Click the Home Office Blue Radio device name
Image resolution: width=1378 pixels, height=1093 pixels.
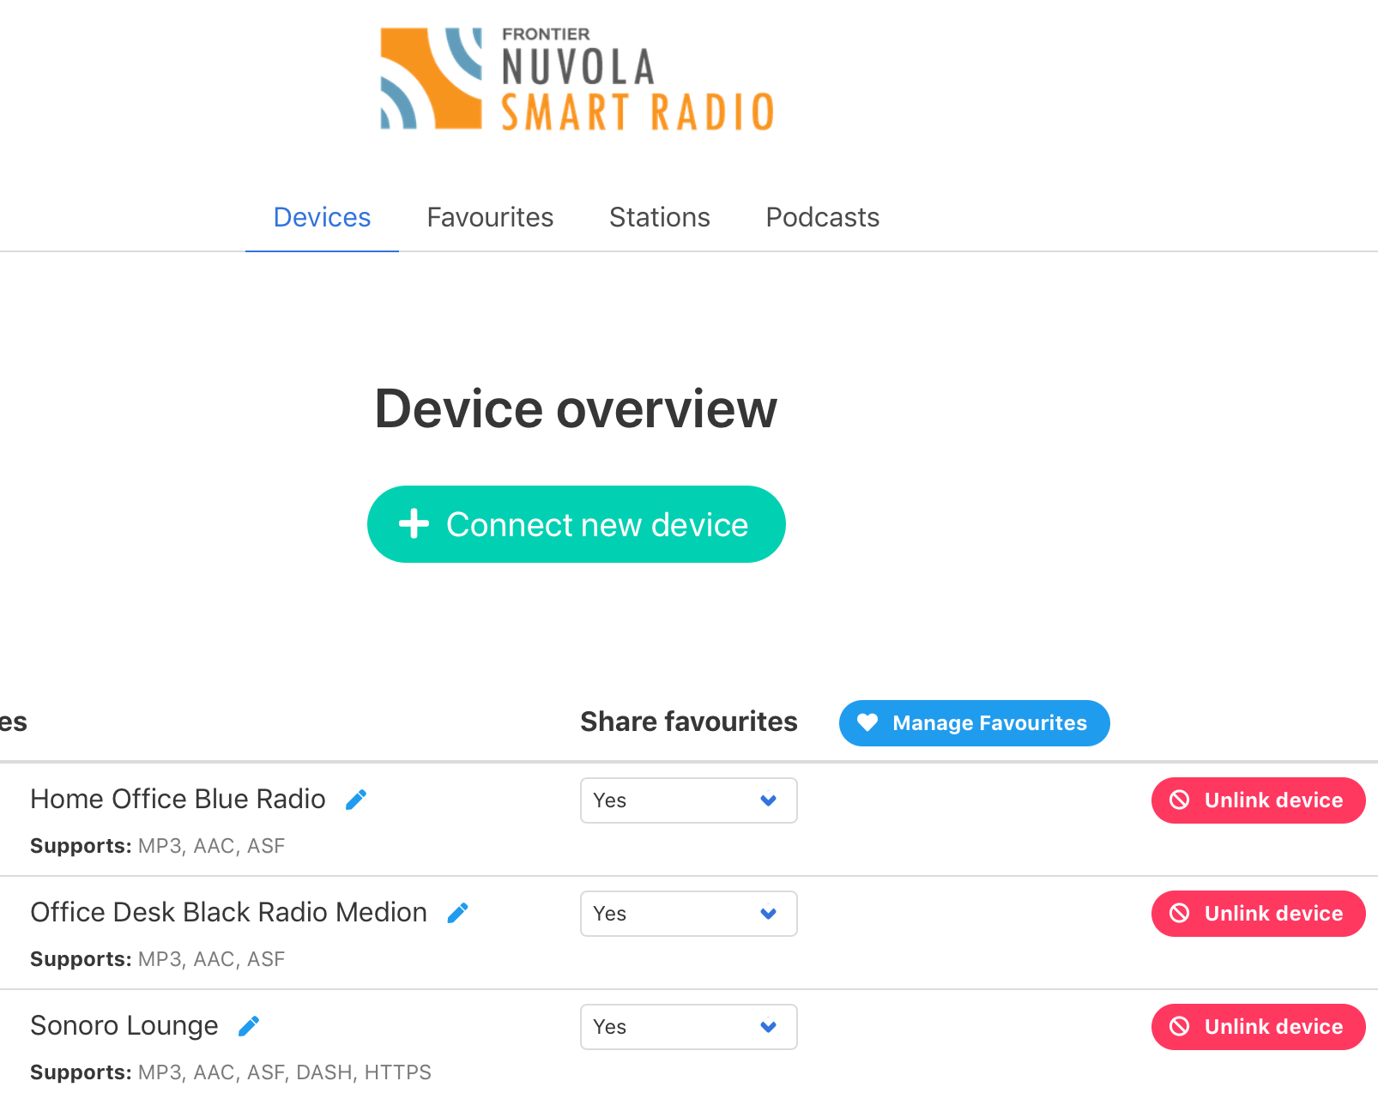[178, 800]
